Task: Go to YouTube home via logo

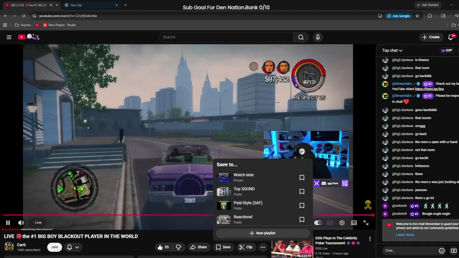Action: coord(29,37)
